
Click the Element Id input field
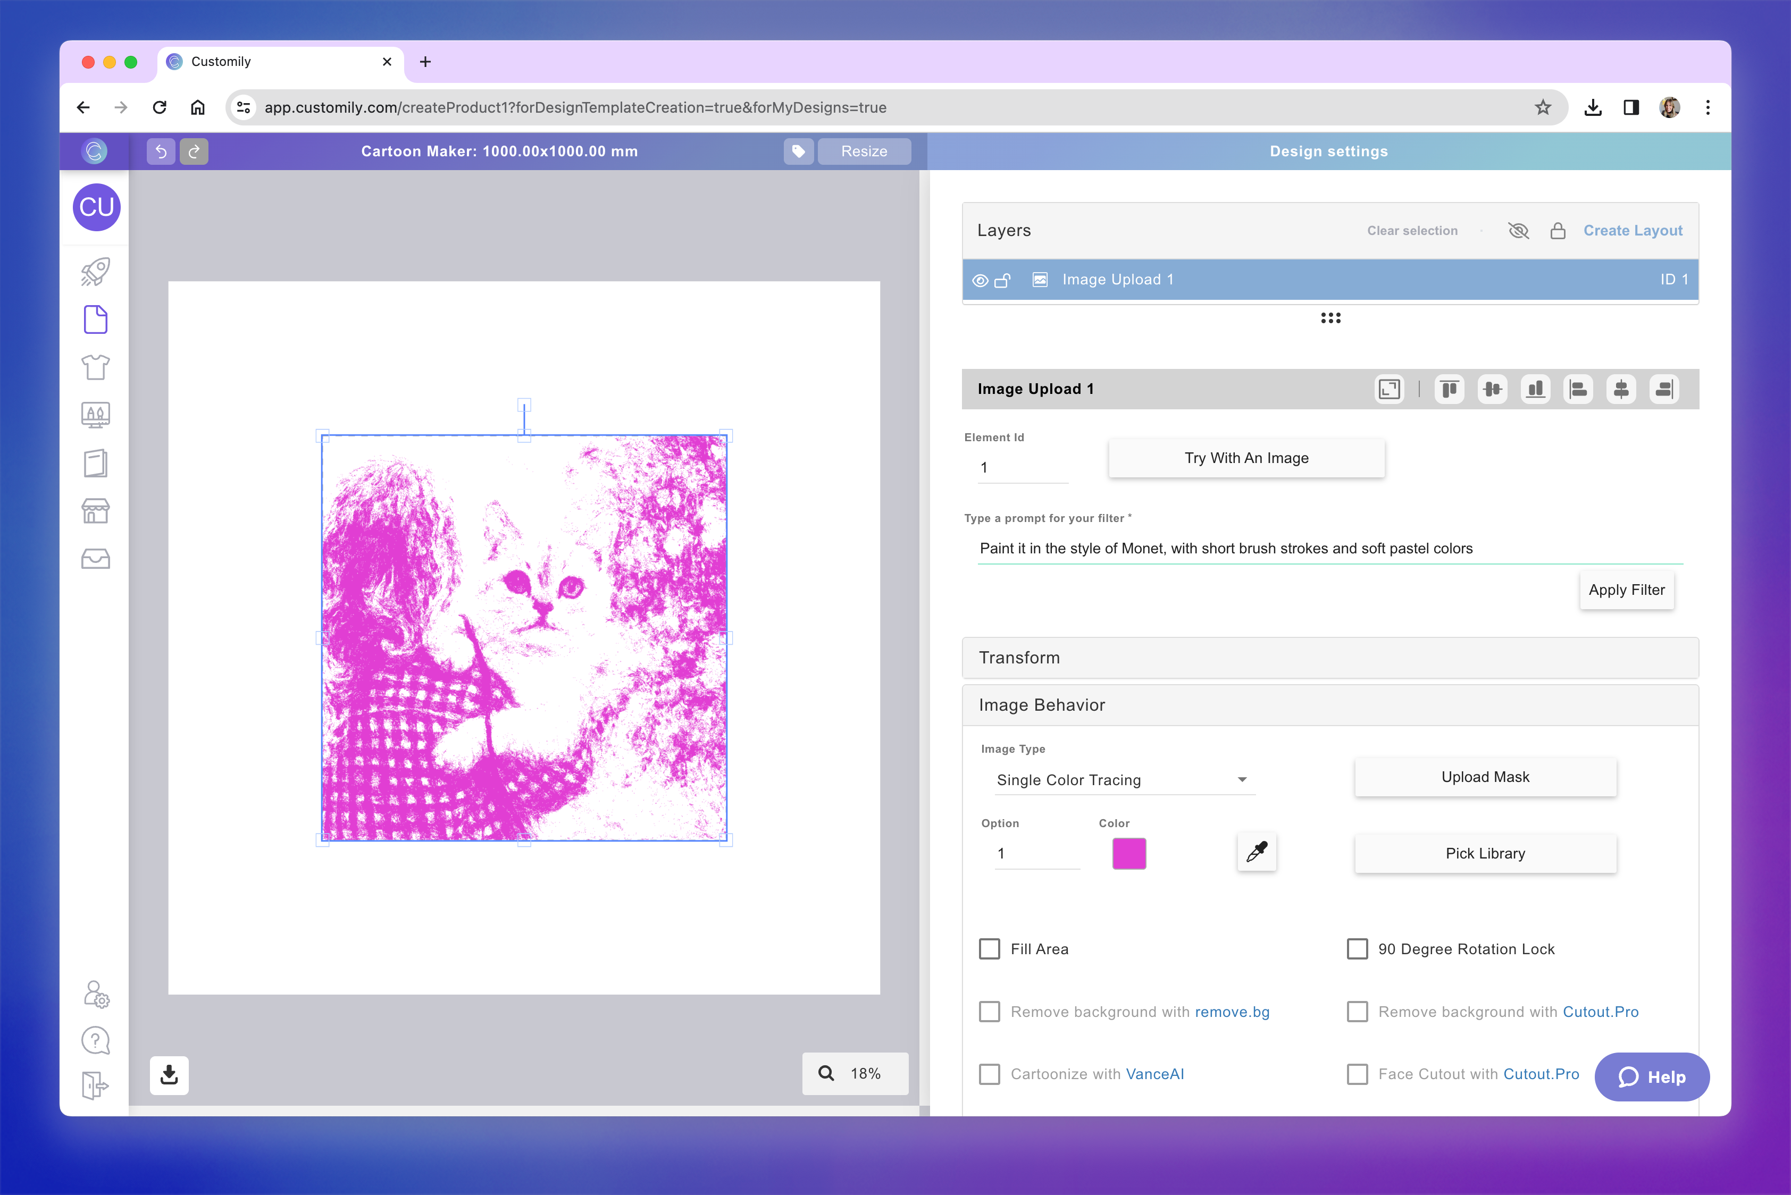(x=1023, y=467)
